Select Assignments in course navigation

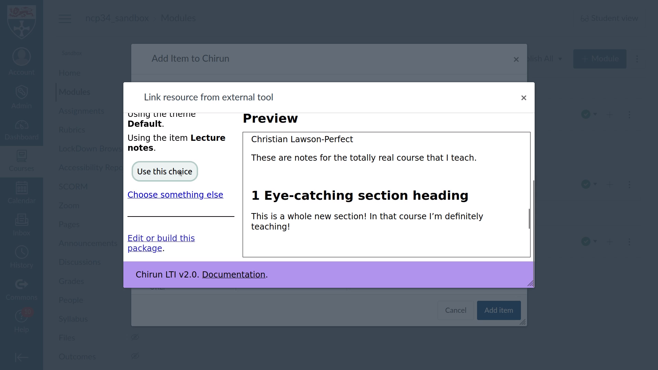[81, 111]
